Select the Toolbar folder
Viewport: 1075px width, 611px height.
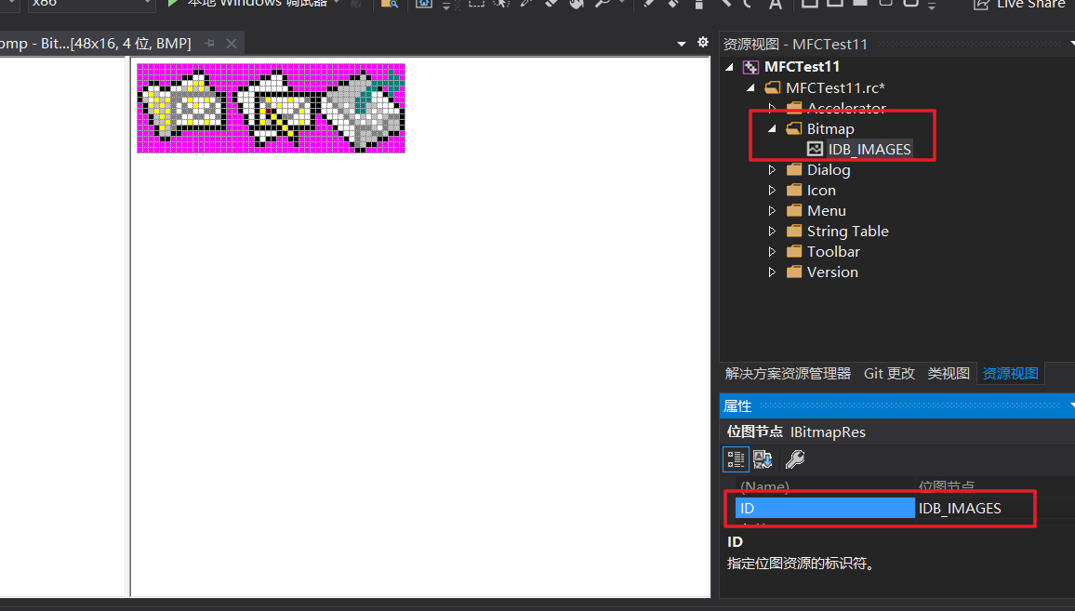pyautogui.click(x=833, y=252)
